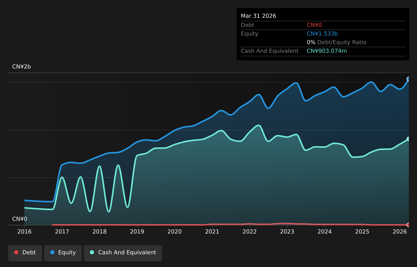Viewport: 417px width, 267px height.
Task: Select the Cash And Equivalent endpoint marker
Action: 409,139
